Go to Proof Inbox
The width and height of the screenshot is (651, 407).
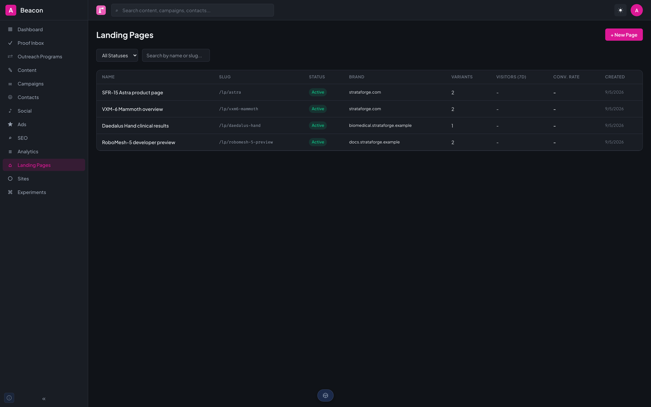pos(44,43)
